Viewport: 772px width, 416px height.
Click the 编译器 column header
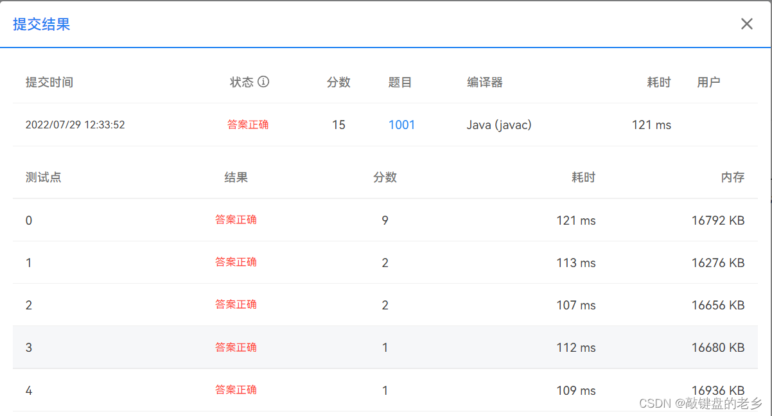tap(484, 82)
